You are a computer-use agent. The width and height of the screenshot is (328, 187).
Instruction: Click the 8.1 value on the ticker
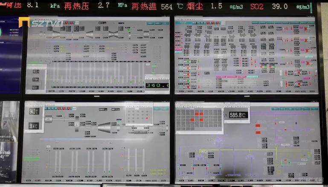(33, 5)
